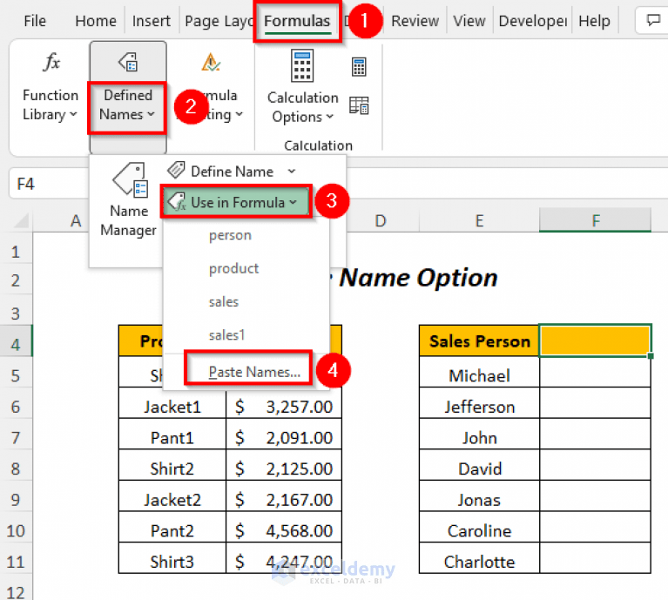Image resolution: width=668 pixels, height=600 pixels.
Task: Choose the 'sales' defined name
Action: point(224,301)
